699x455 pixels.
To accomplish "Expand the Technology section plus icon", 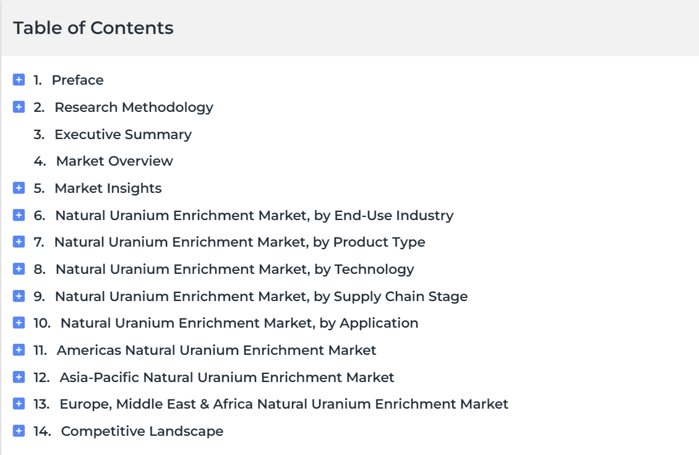I will tap(19, 269).
